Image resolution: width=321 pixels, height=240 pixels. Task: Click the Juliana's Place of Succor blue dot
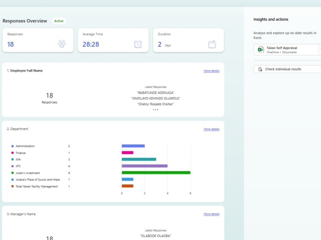point(13,180)
